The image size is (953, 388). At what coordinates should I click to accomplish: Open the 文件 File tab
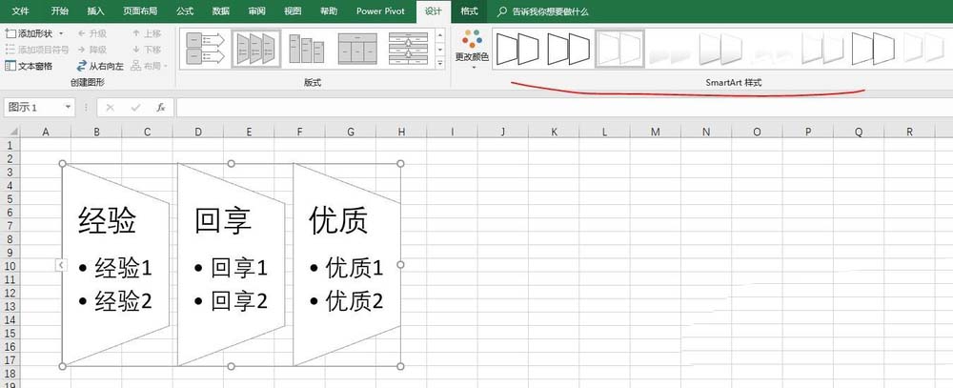tap(21, 10)
